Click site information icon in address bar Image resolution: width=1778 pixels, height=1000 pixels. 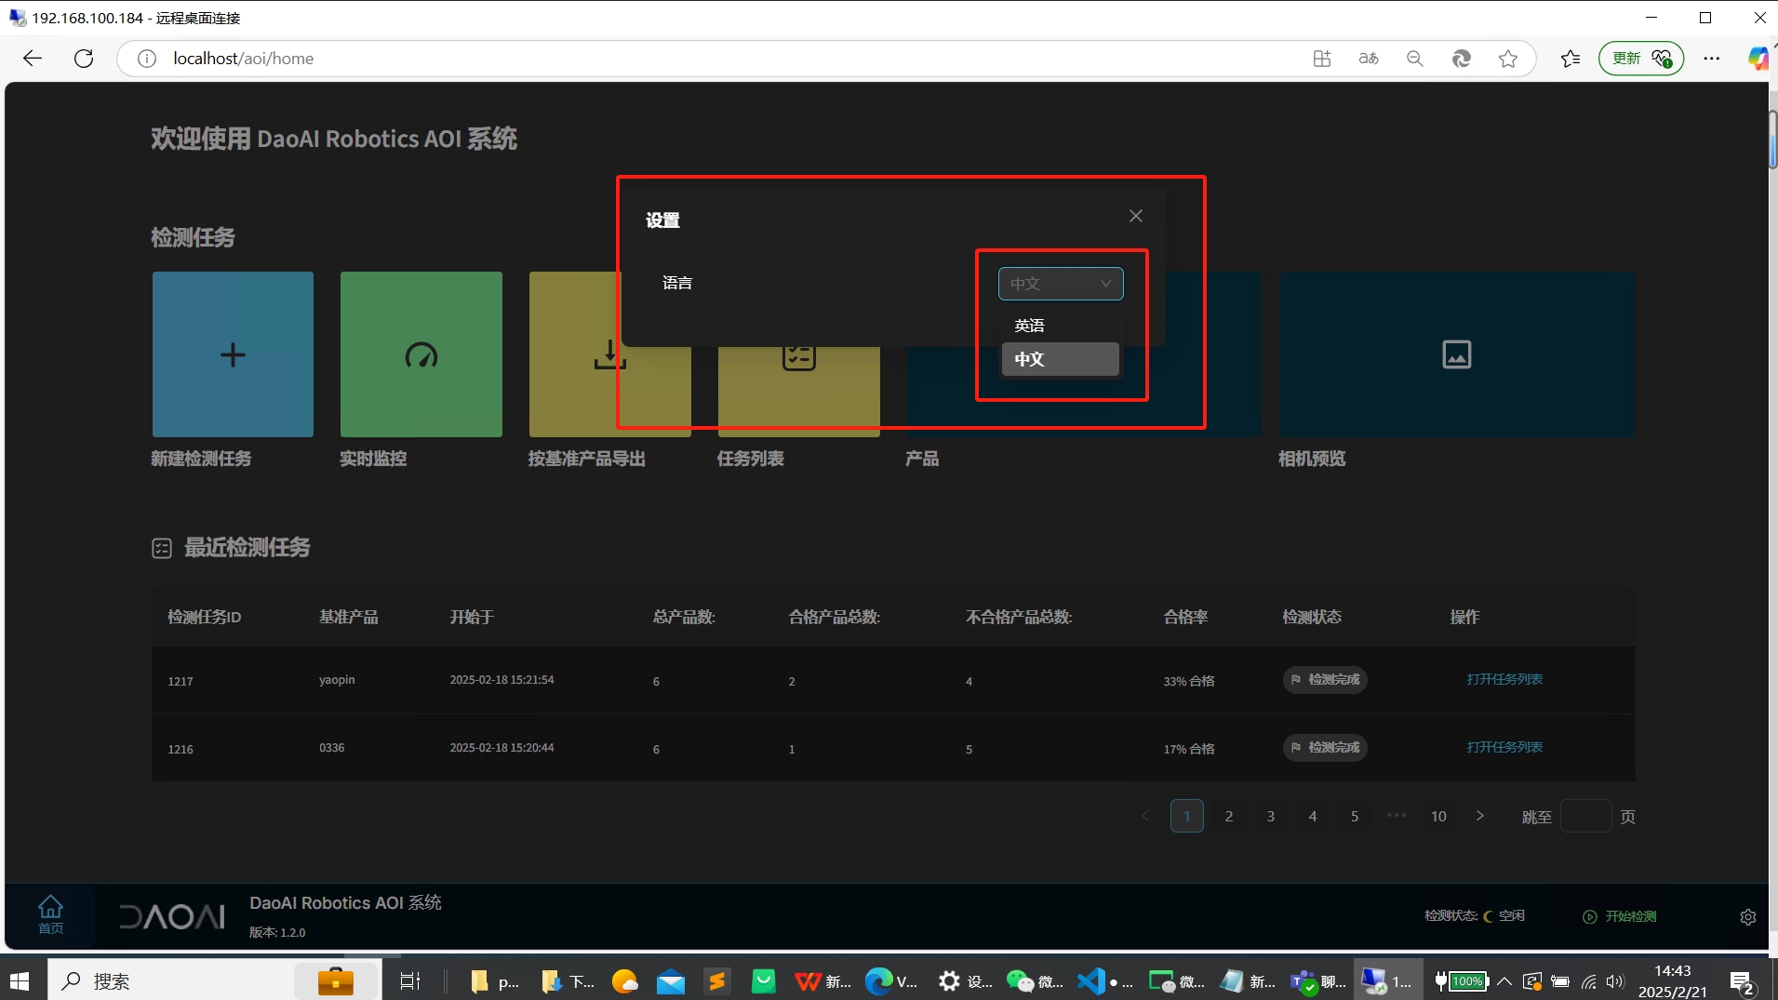(147, 59)
